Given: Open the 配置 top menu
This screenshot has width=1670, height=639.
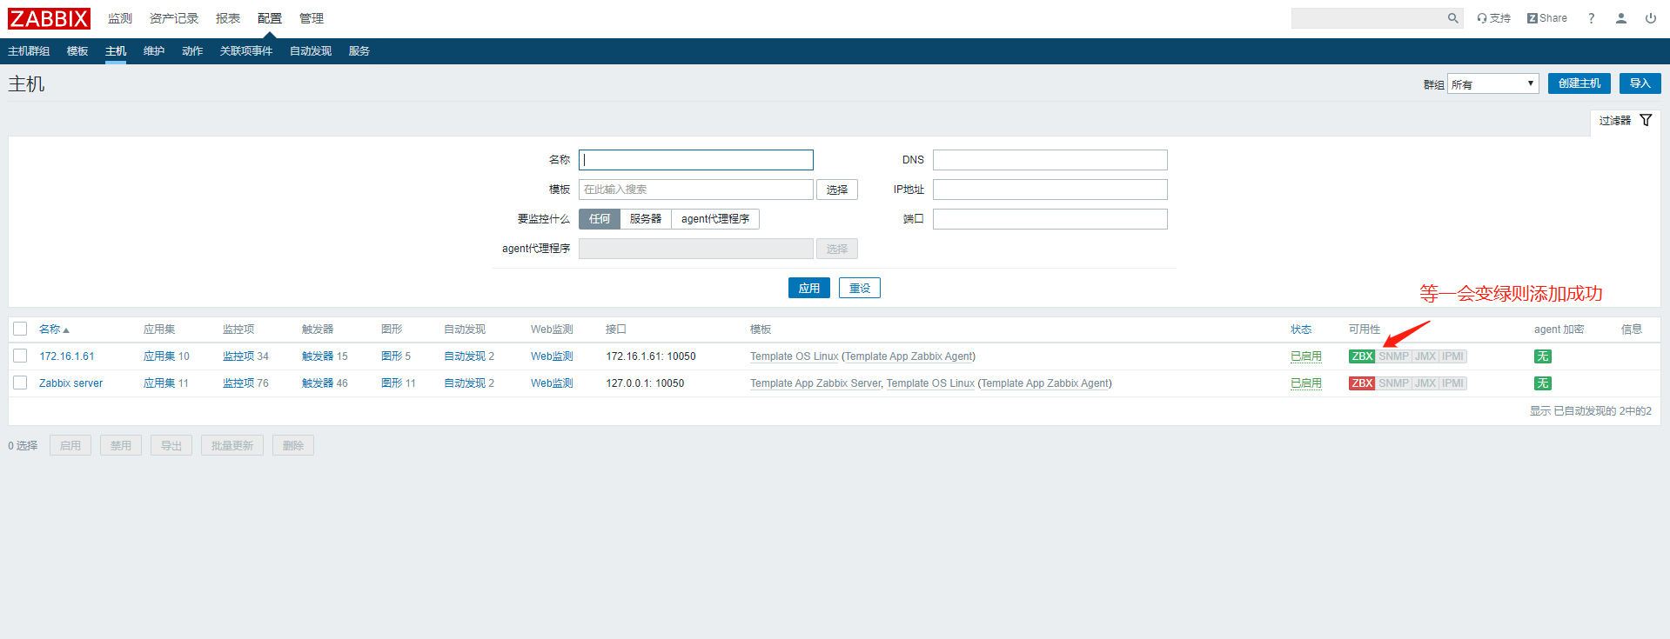Looking at the screenshot, I should tap(270, 18).
